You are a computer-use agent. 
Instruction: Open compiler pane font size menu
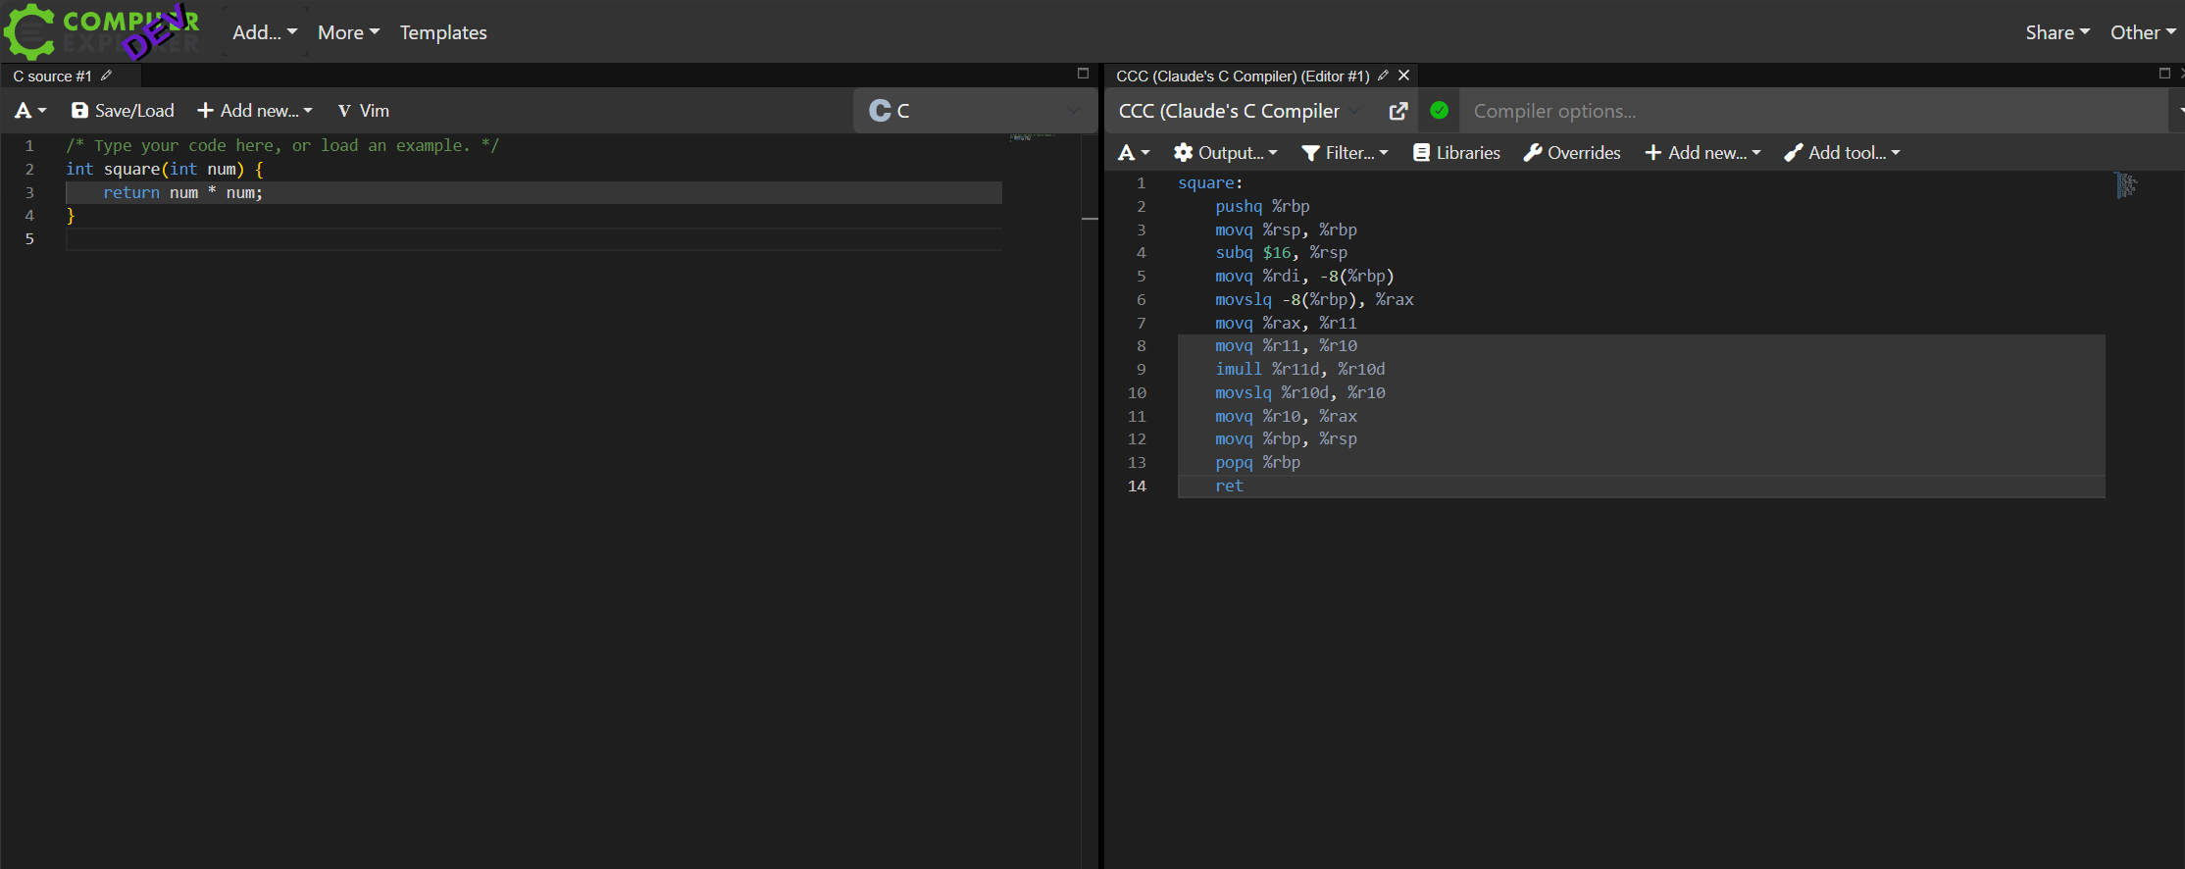point(1134,153)
